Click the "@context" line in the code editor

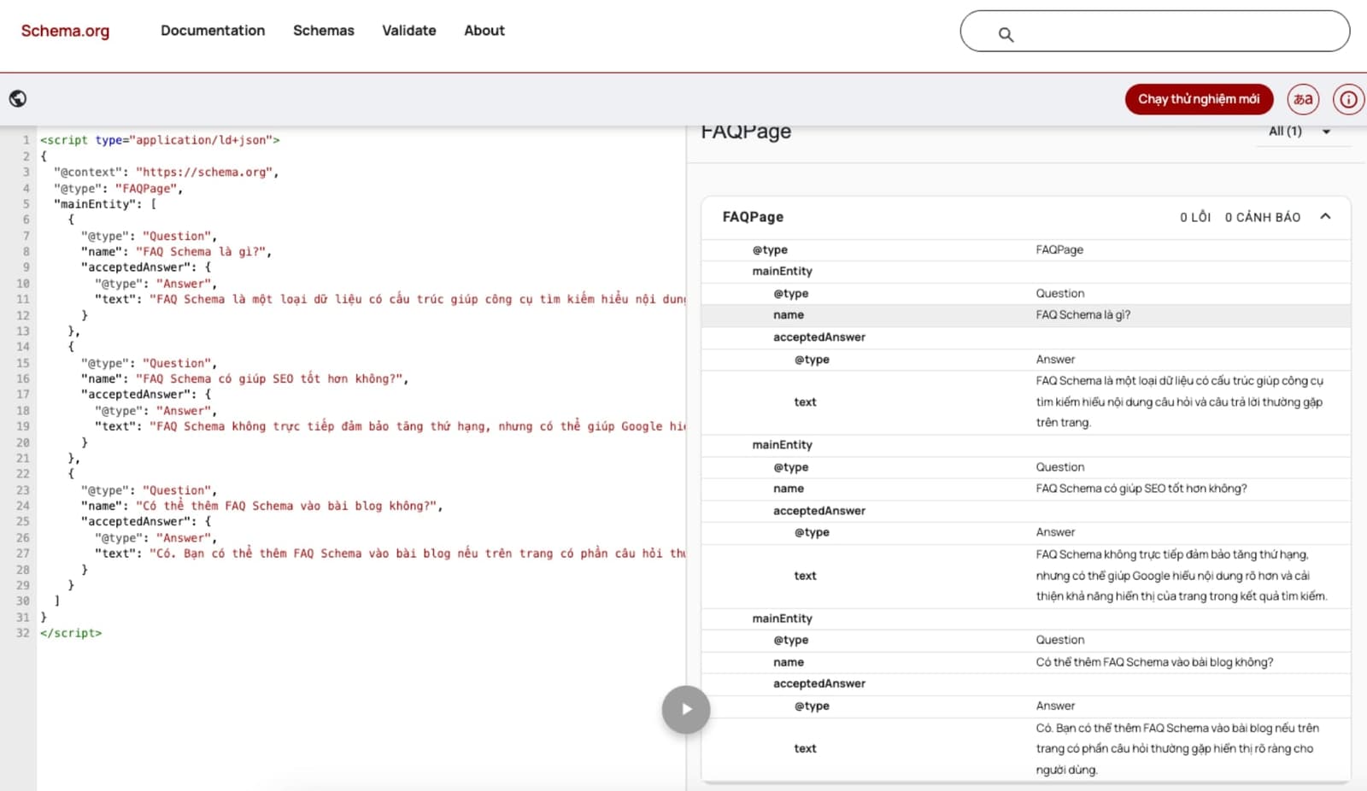[166, 172]
